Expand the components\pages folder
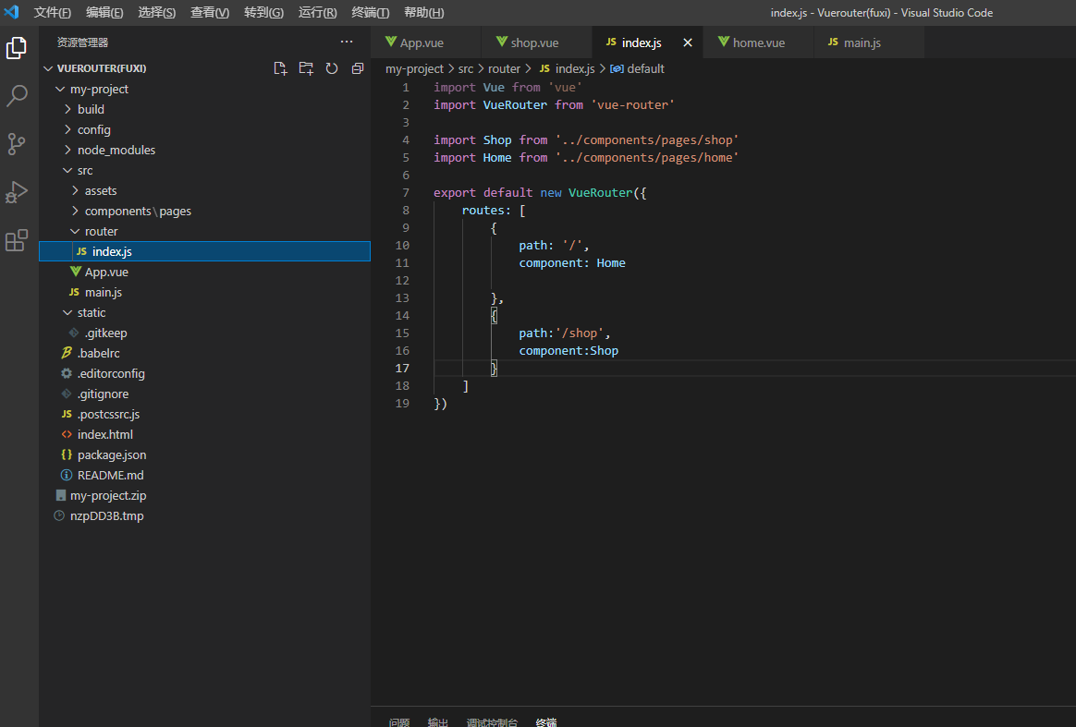The image size is (1076, 727). coord(204,212)
